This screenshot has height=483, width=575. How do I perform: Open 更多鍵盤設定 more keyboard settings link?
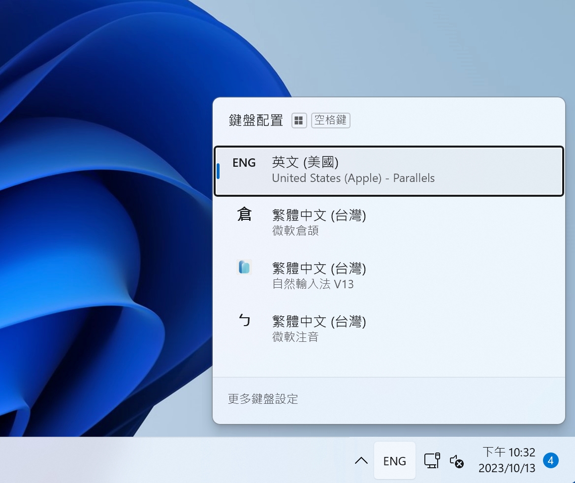263,399
